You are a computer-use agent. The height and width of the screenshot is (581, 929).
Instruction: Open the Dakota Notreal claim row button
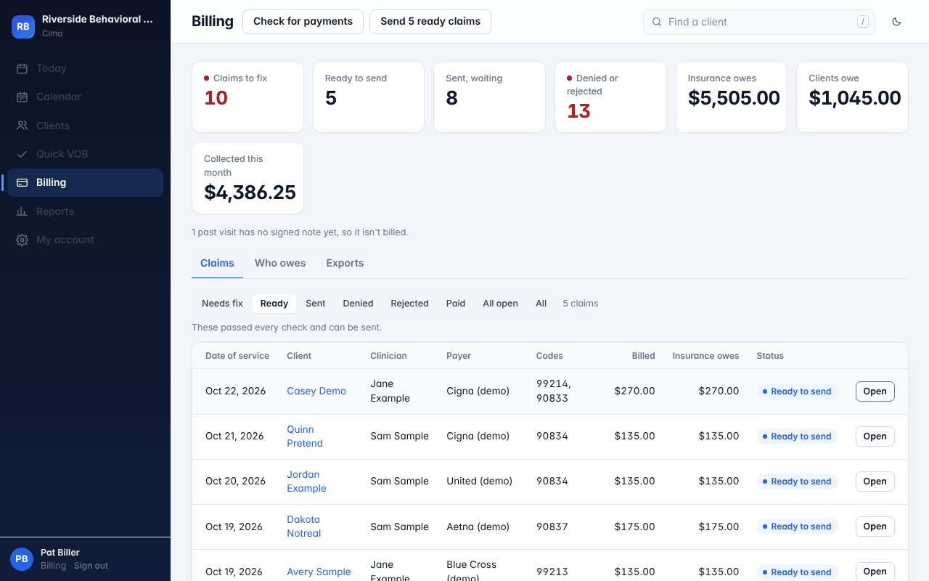tap(875, 527)
